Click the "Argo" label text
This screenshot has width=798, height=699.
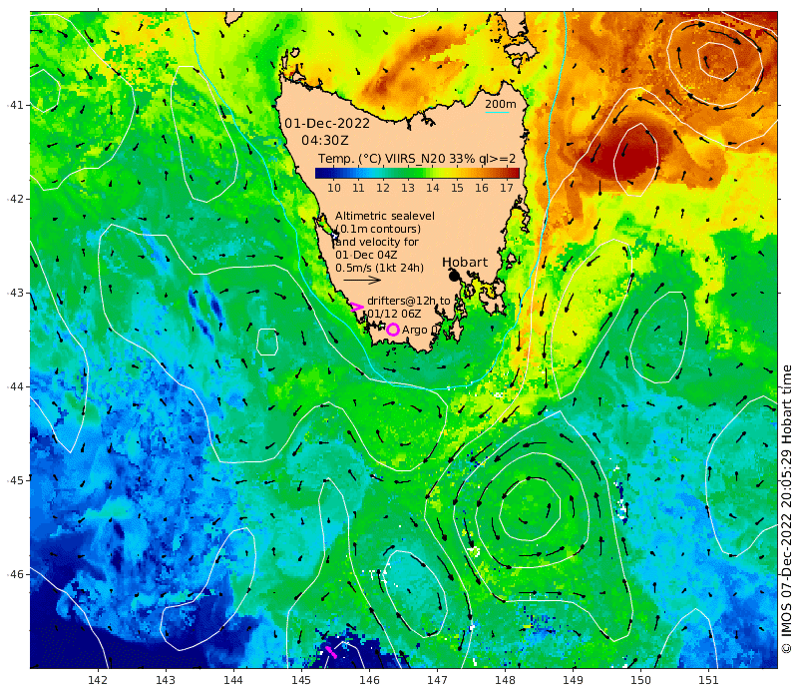415,331
